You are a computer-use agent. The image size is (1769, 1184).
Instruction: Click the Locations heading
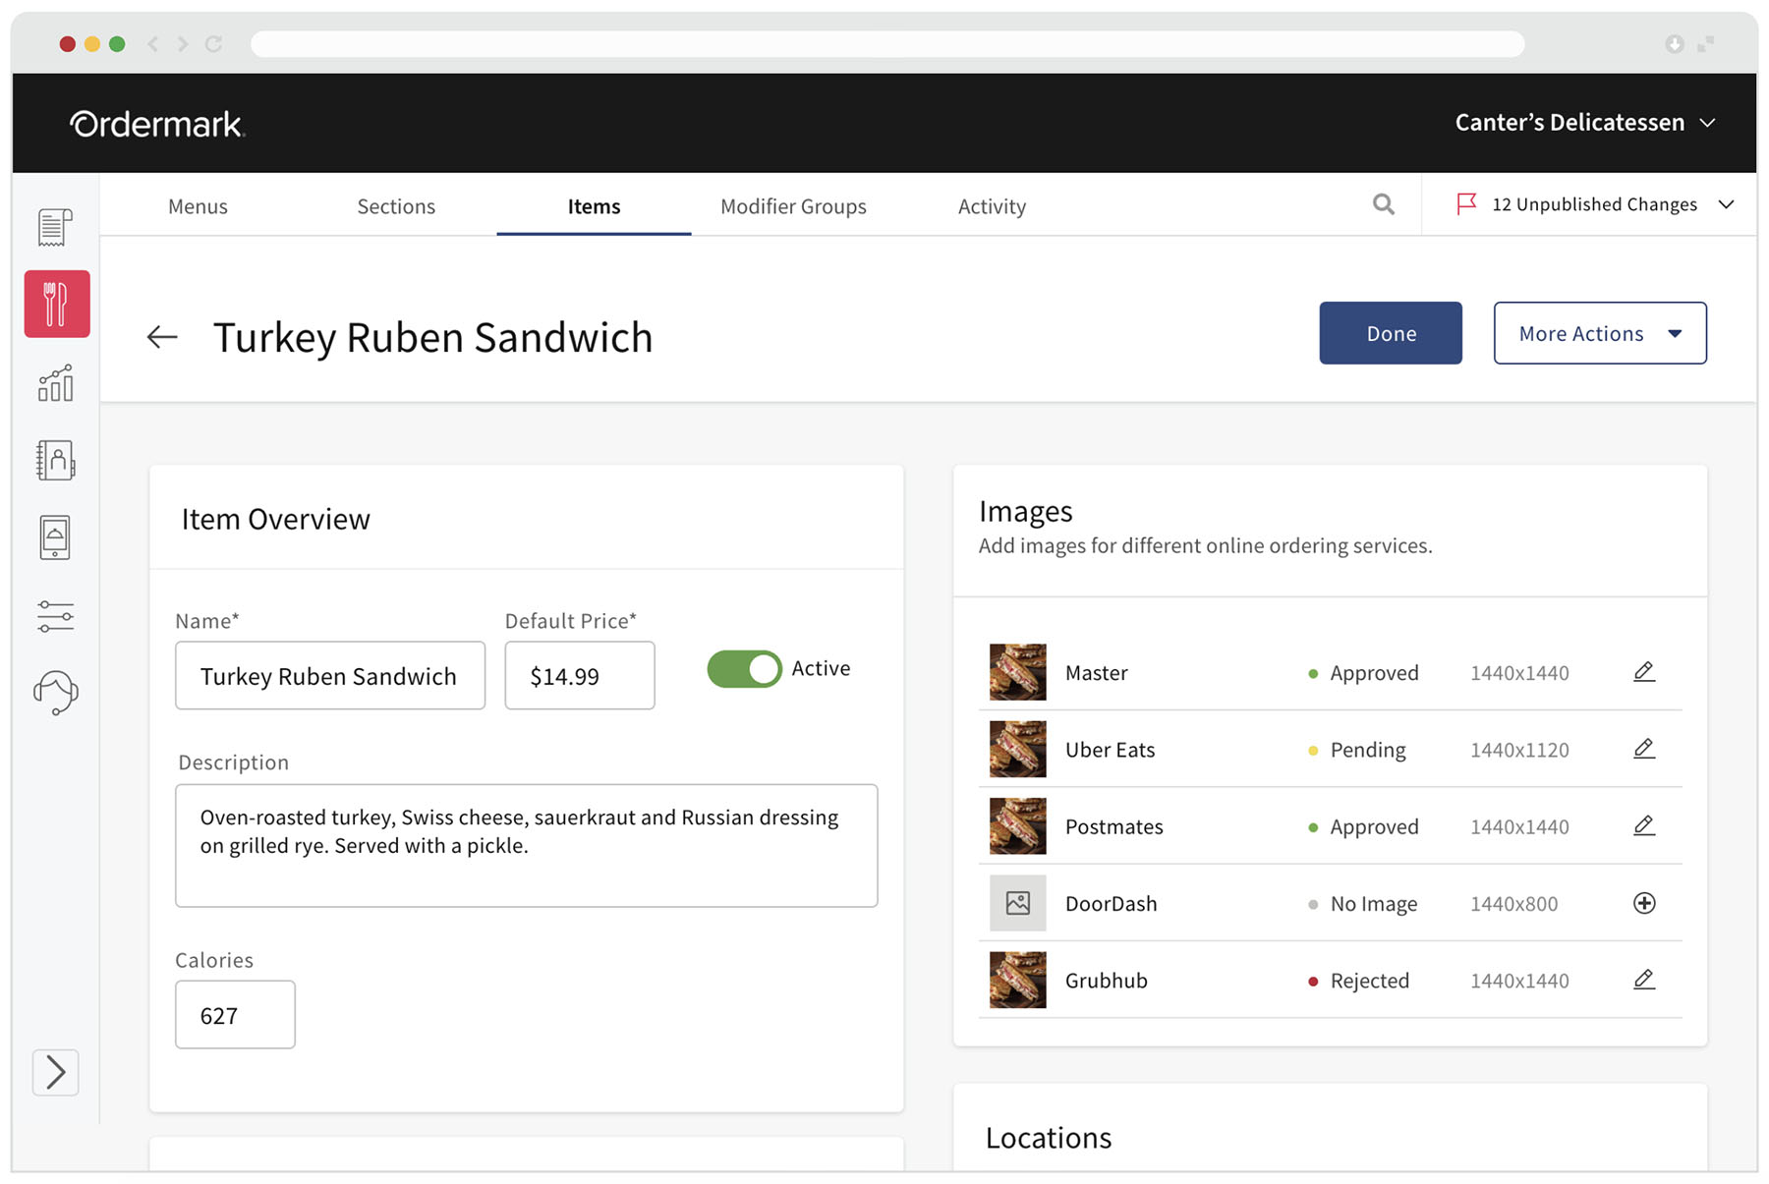pyautogui.click(x=1049, y=1138)
